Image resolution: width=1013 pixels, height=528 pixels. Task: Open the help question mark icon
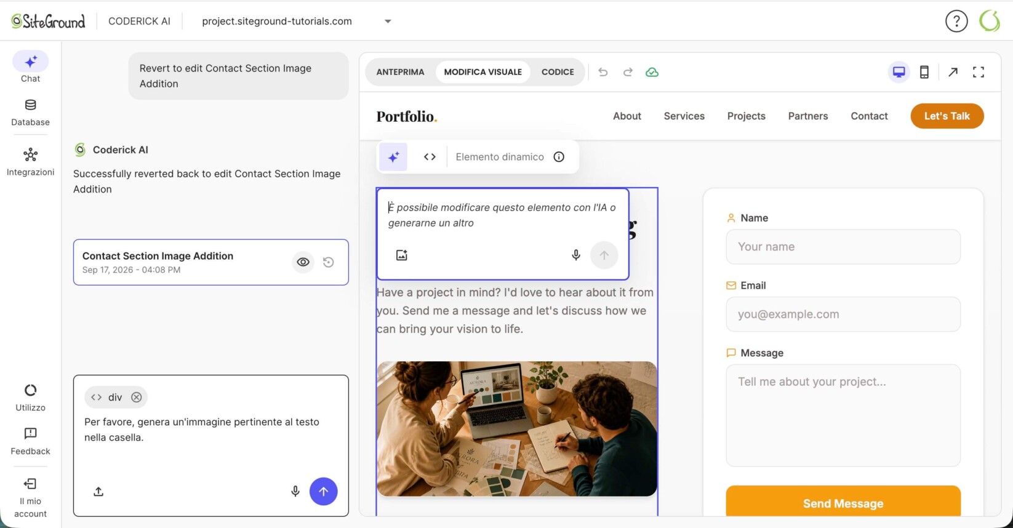(x=956, y=21)
